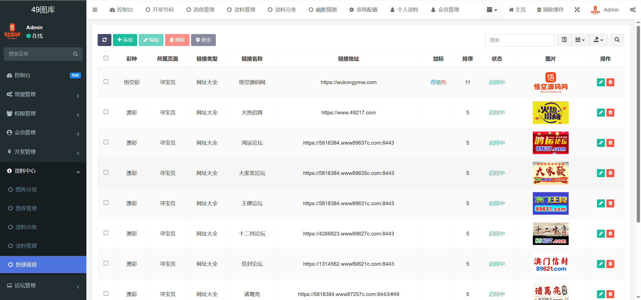Click the refresh table icon button

click(x=104, y=40)
